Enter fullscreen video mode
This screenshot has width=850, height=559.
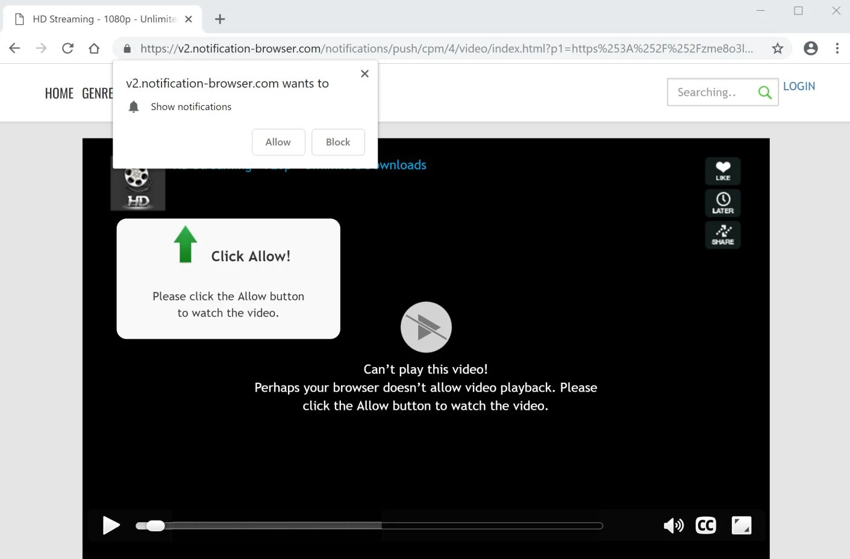point(742,525)
